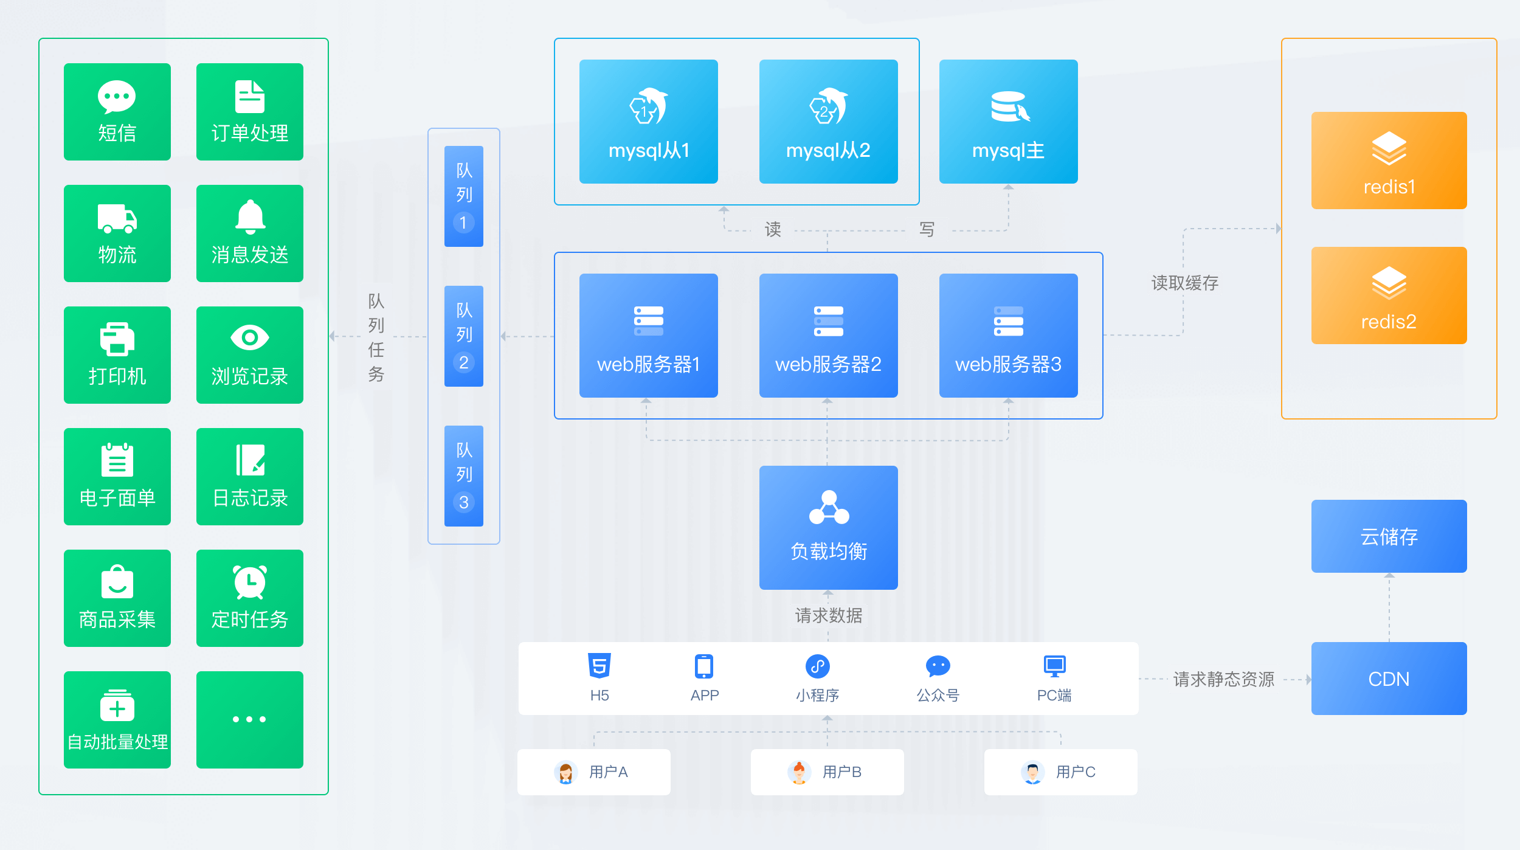Click the 公众号 chat icon
Viewport: 1520px width, 850px height.
click(x=938, y=666)
